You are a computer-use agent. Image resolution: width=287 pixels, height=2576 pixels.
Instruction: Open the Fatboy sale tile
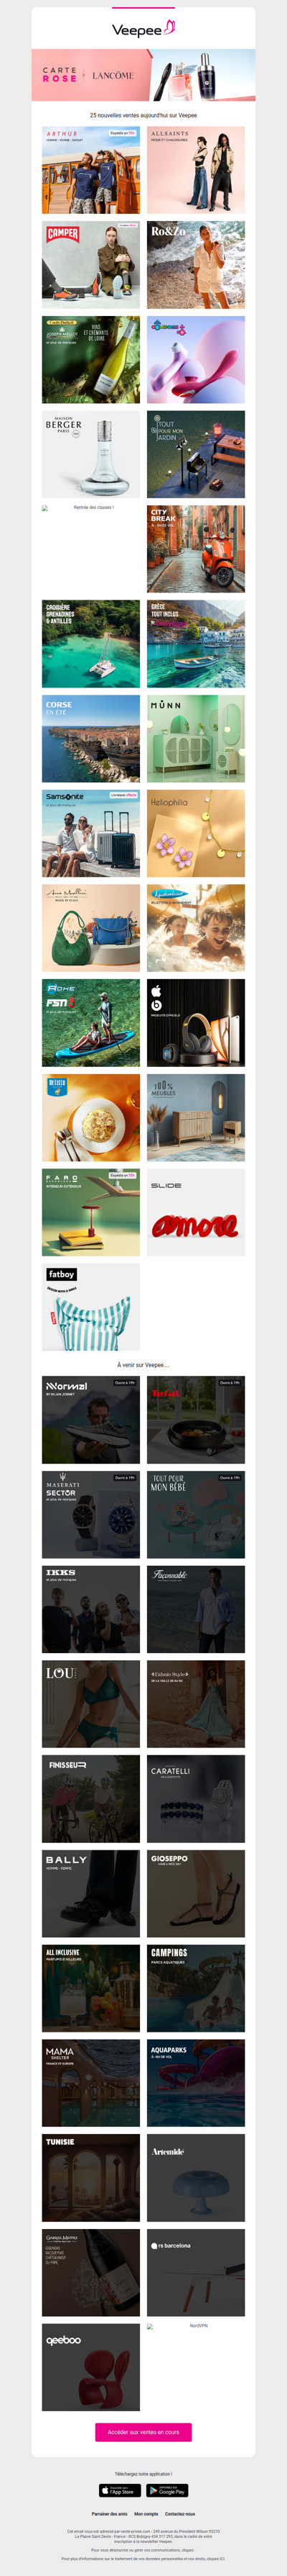(x=90, y=1307)
